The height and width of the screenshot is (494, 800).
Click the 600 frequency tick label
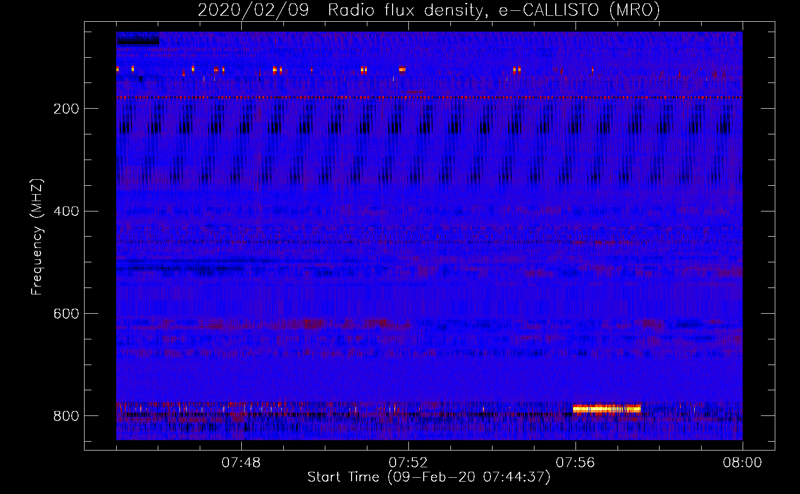[66, 314]
